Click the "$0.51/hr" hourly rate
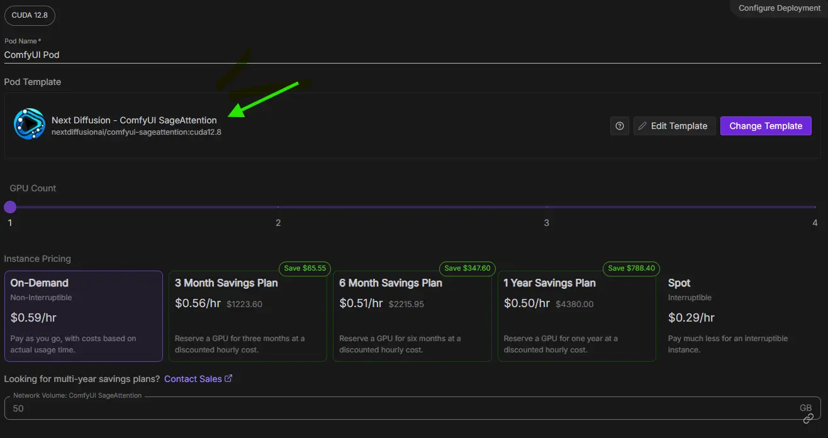This screenshot has width=828, height=438. click(361, 303)
